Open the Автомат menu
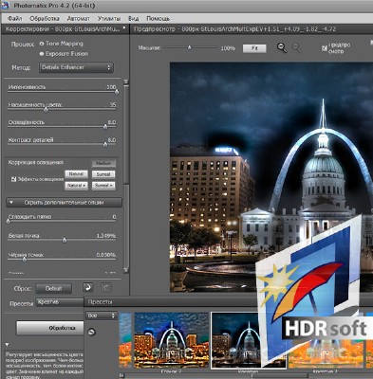The width and height of the screenshot is (373, 379). (79, 19)
